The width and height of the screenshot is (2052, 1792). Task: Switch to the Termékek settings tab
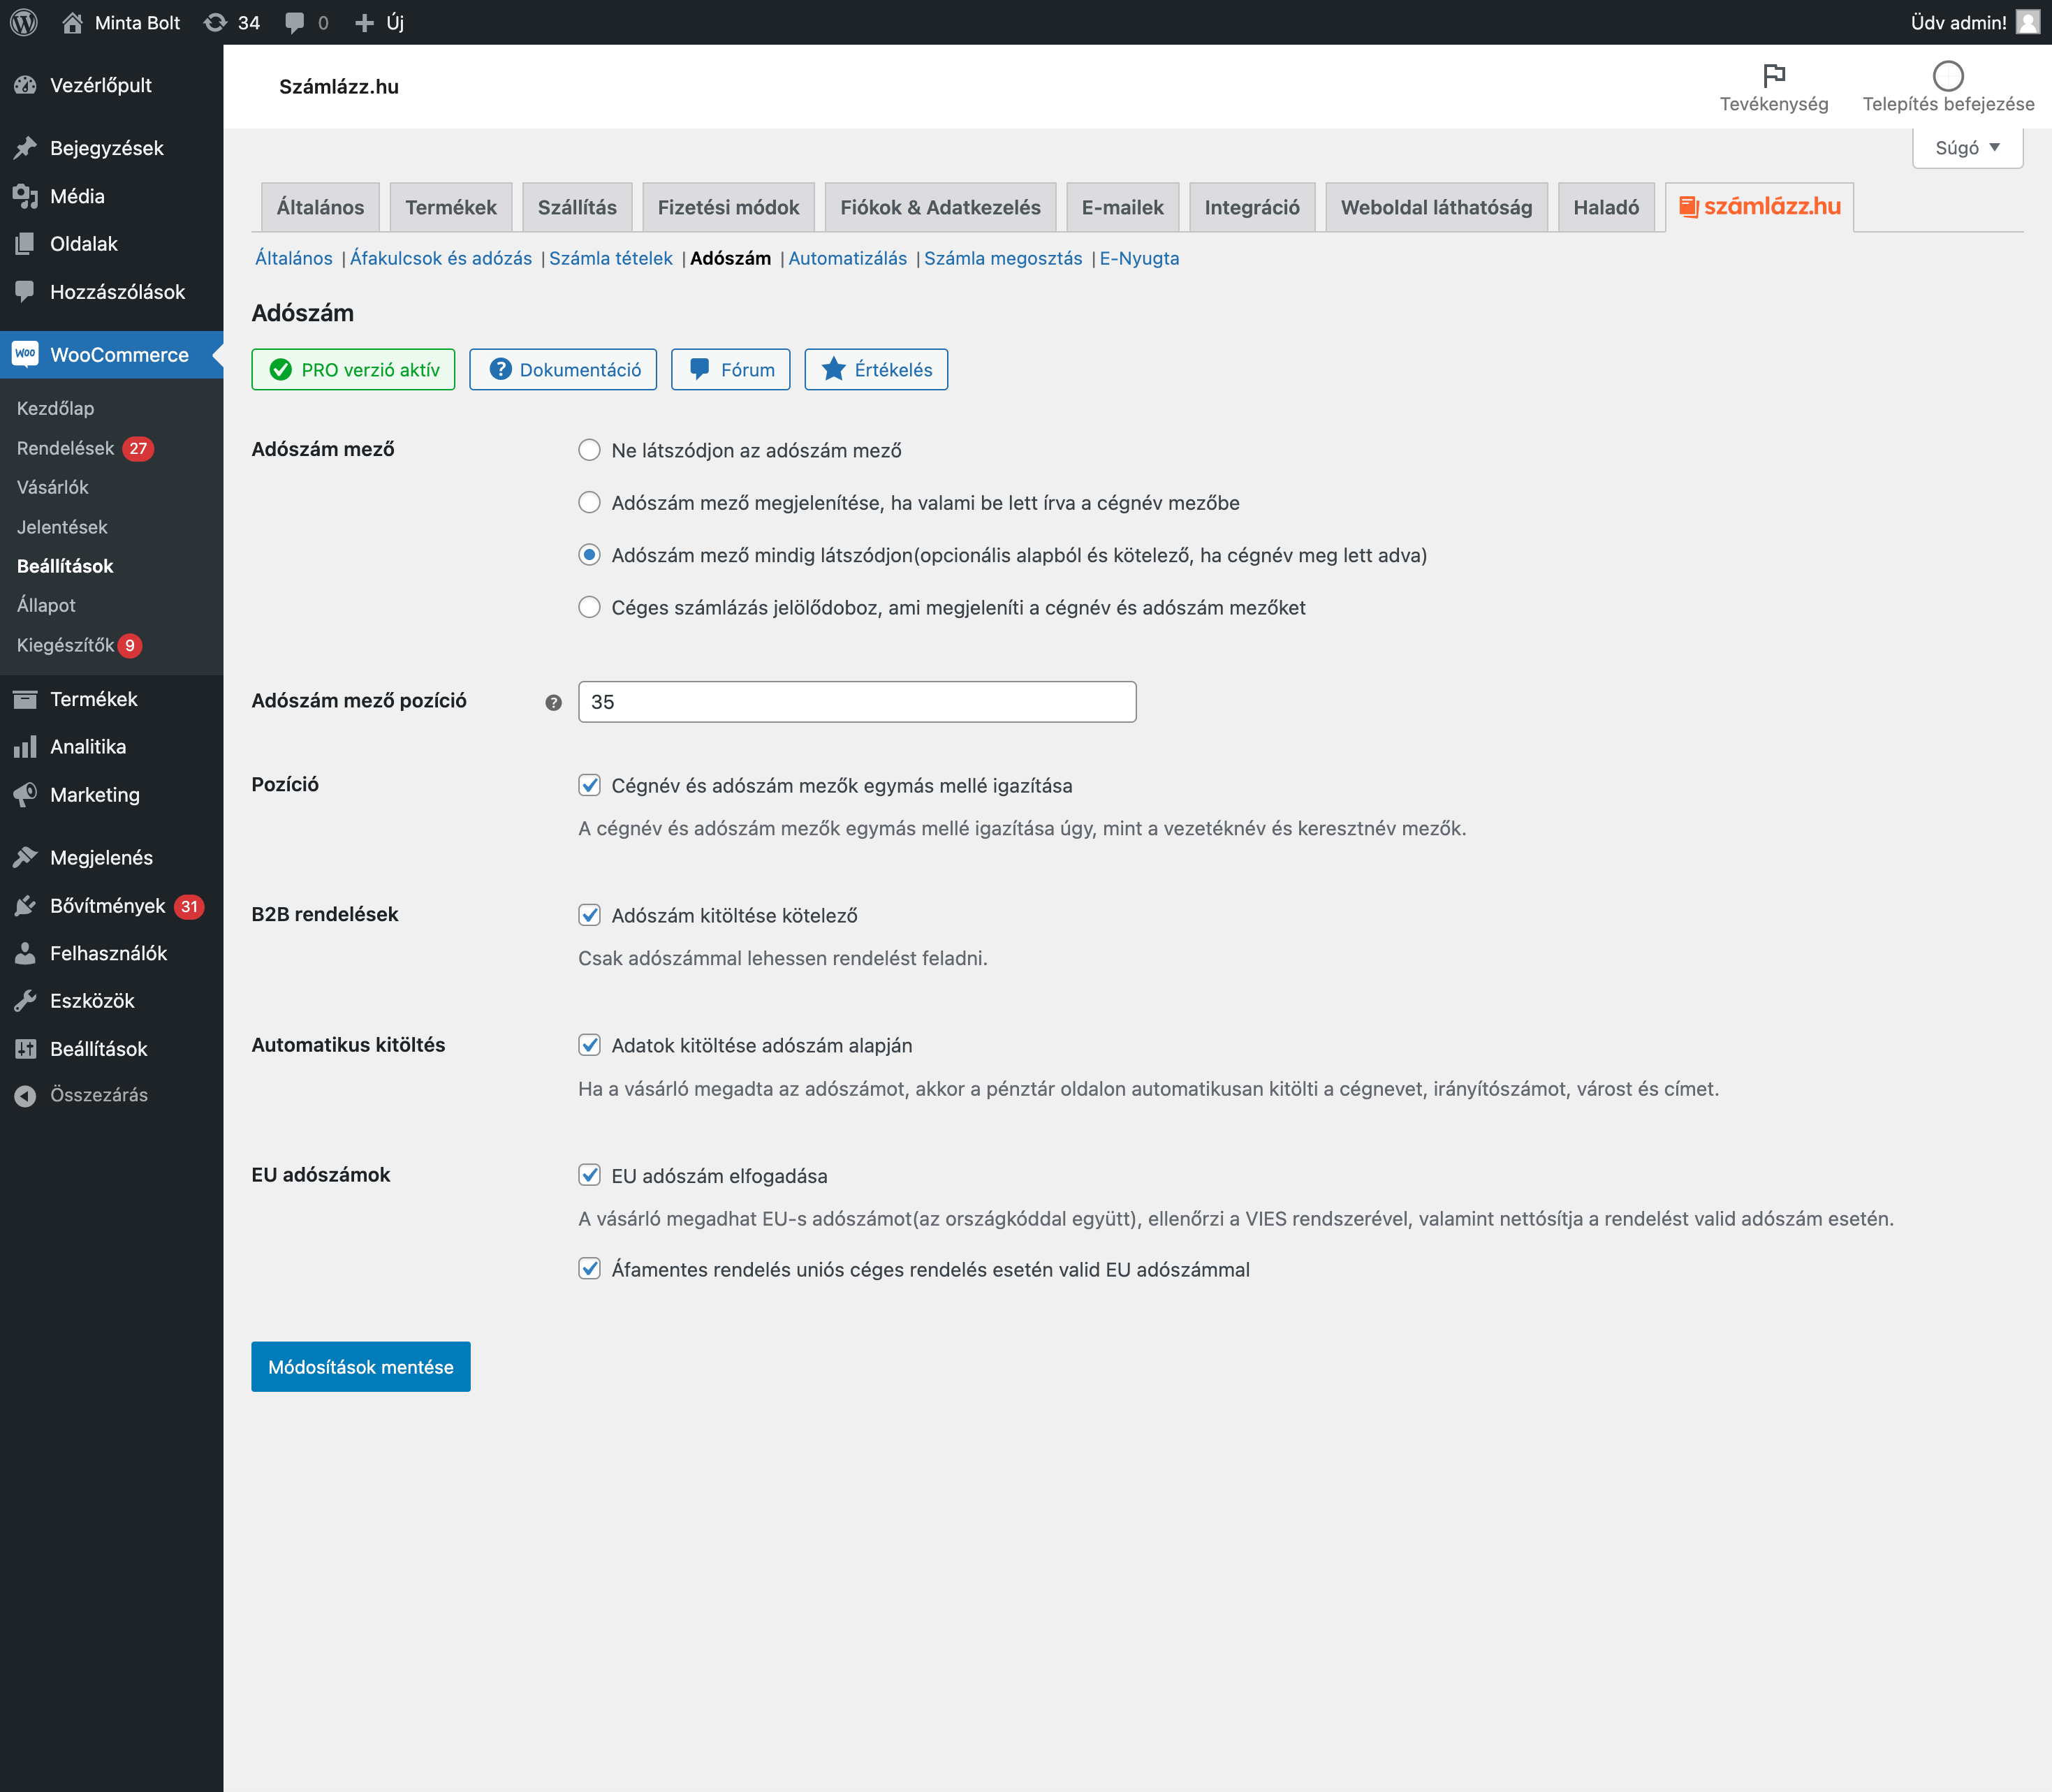(x=451, y=207)
